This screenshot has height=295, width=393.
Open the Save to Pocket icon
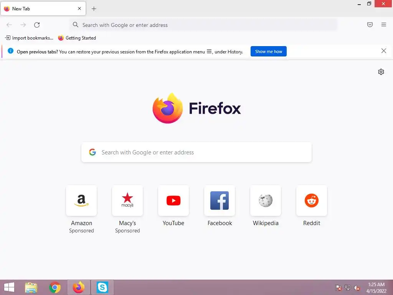(x=370, y=25)
